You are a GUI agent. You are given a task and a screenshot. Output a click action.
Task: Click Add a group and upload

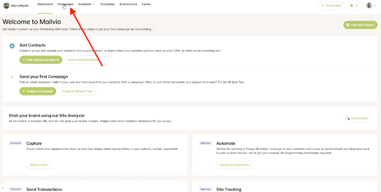tap(40, 60)
